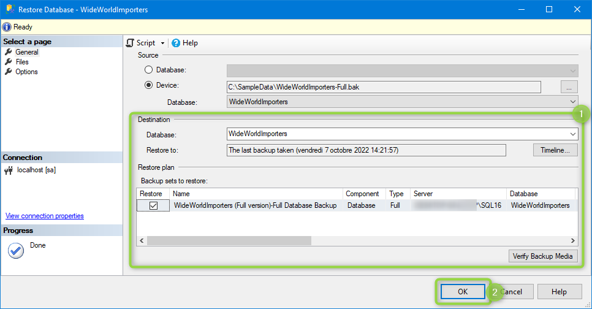
Task: Confirm the restore with OK
Action: tap(463, 292)
